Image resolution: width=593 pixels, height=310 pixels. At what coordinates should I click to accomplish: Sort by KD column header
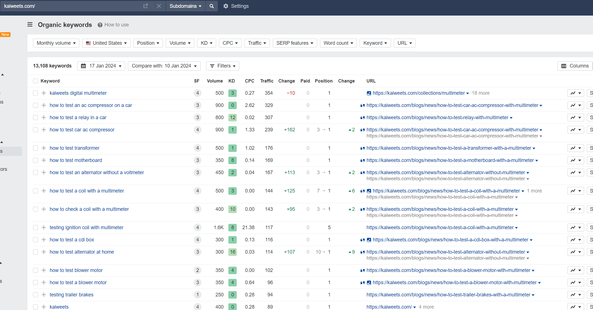tap(232, 81)
